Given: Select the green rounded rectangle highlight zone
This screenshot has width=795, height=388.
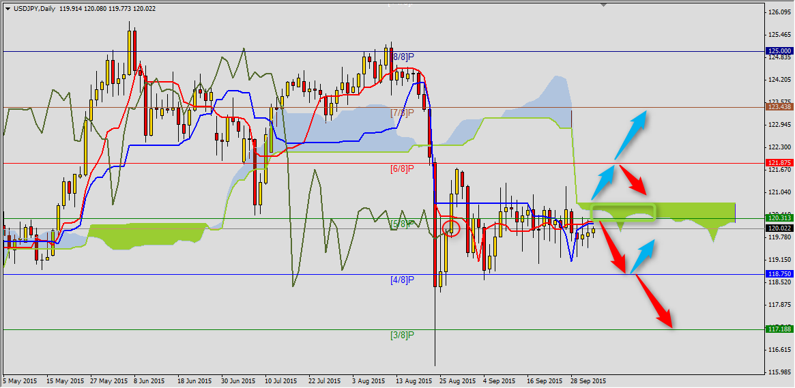Looking at the screenshot, I should click(623, 213).
